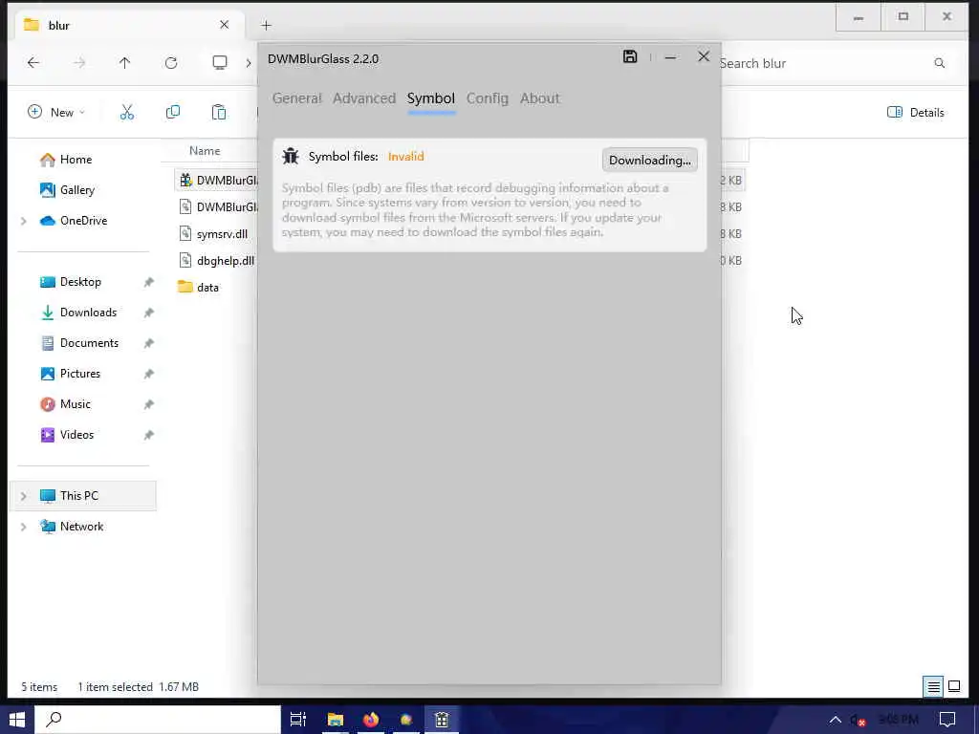Open the General tab in DWMBlurGlass
979x734 pixels.
[x=296, y=98]
